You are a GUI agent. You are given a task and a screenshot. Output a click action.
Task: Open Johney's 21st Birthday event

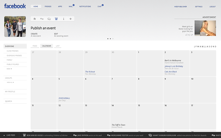click(x=174, y=66)
